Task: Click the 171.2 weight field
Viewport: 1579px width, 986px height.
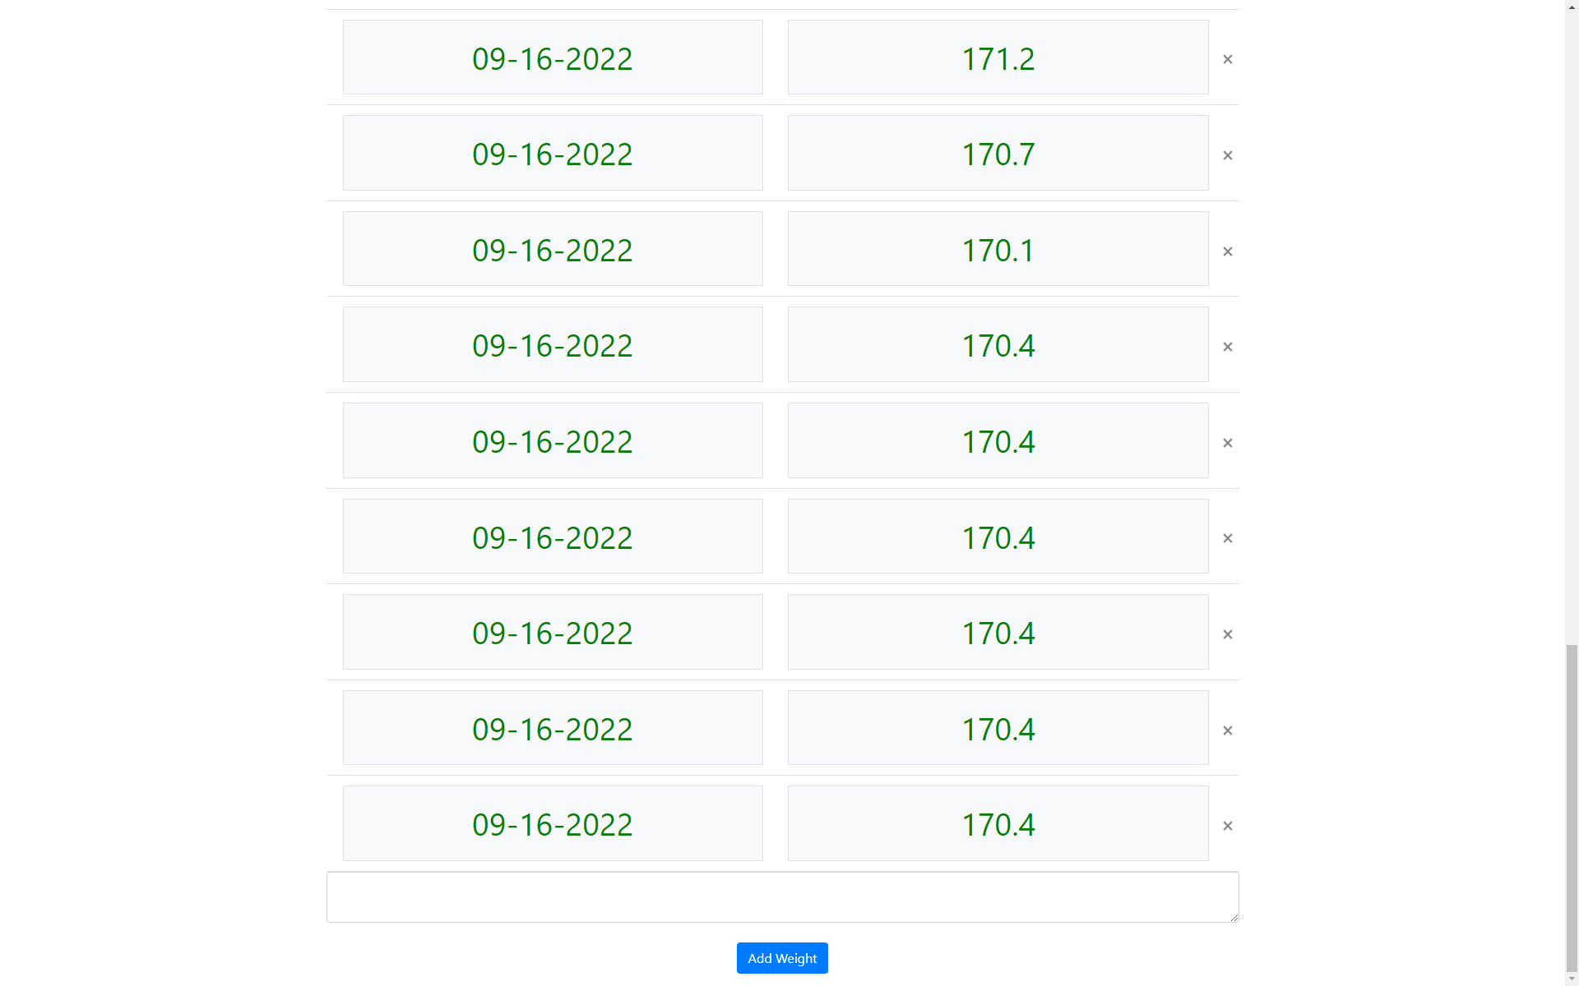Action: click(x=998, y=58)
